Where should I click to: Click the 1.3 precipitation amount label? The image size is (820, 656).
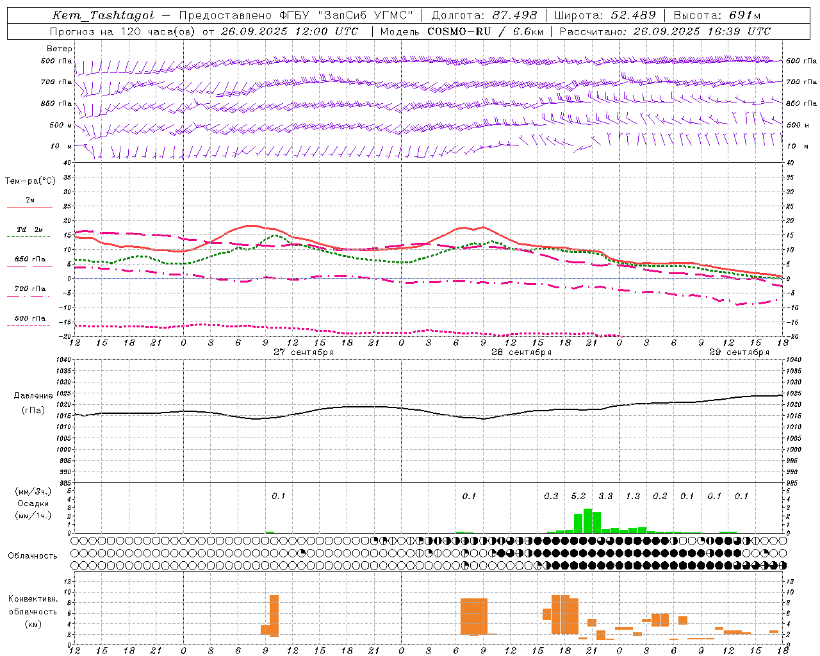[633, 496]
